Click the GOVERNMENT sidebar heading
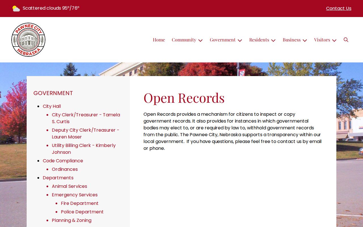 [x=53, y=93]
